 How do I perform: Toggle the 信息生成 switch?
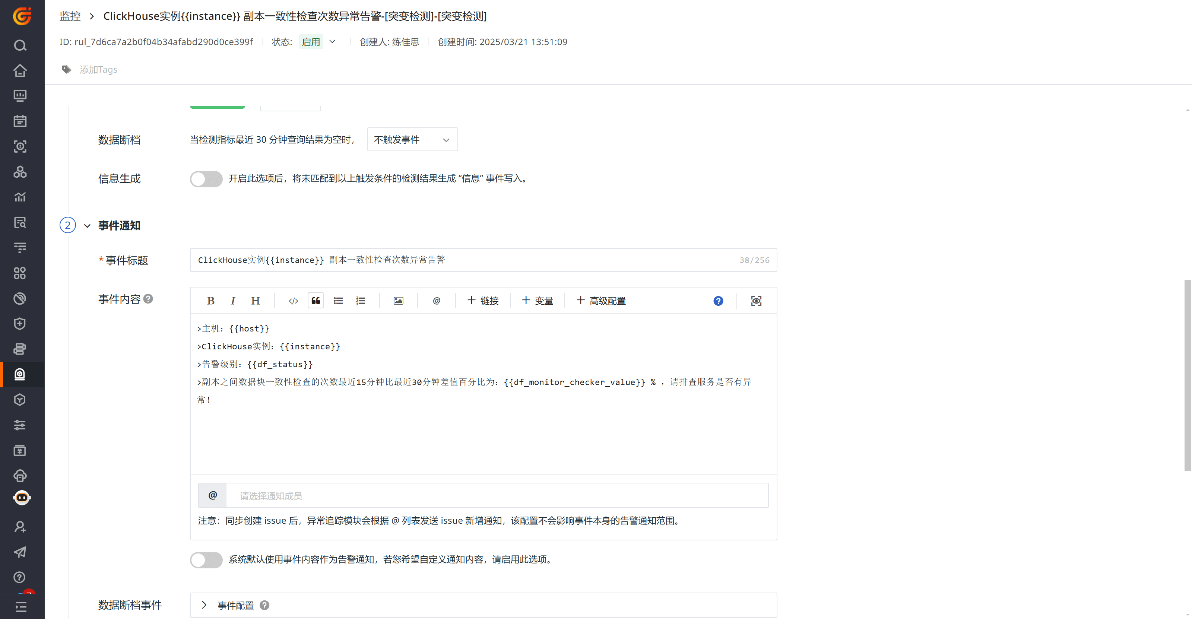tap(206, 178)
